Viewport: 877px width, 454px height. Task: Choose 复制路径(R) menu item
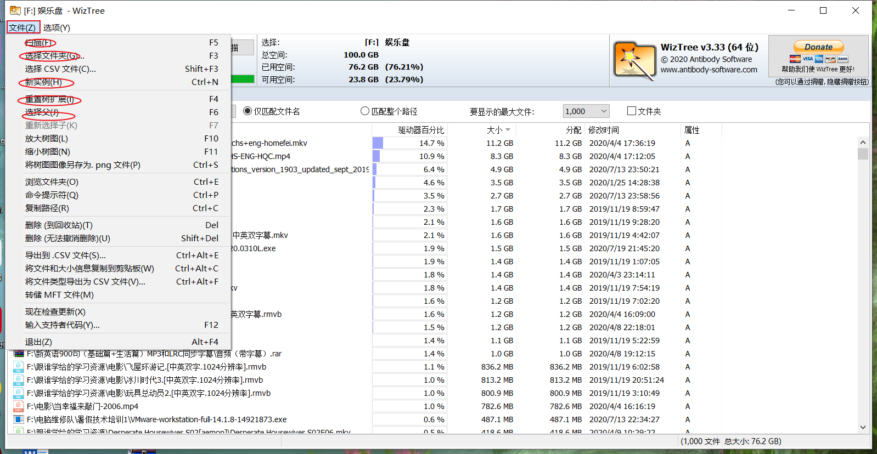(118, 208)
